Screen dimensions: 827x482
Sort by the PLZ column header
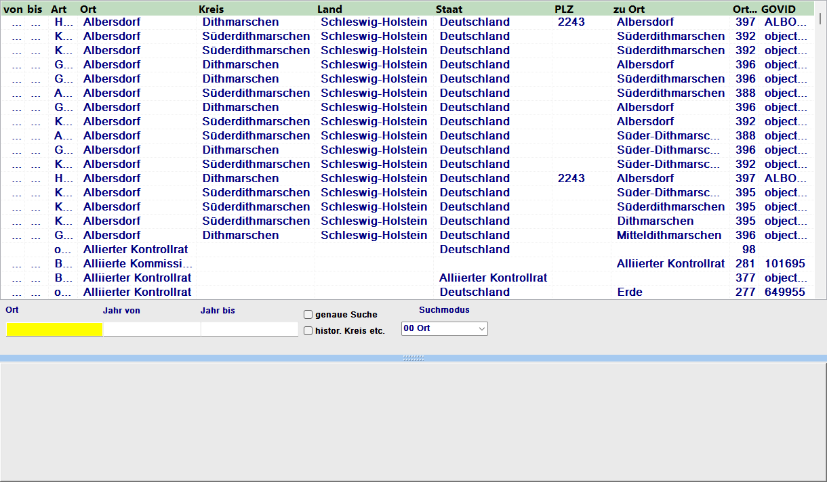click(x=564, y=9)
